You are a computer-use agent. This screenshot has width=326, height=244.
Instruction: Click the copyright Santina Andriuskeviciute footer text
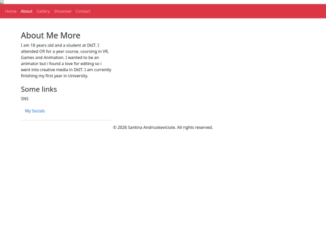(163, 127)
